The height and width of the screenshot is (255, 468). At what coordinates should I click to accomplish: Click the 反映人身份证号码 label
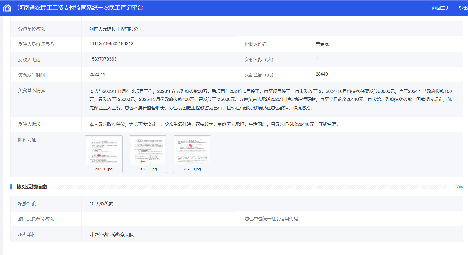click(36, 44)
